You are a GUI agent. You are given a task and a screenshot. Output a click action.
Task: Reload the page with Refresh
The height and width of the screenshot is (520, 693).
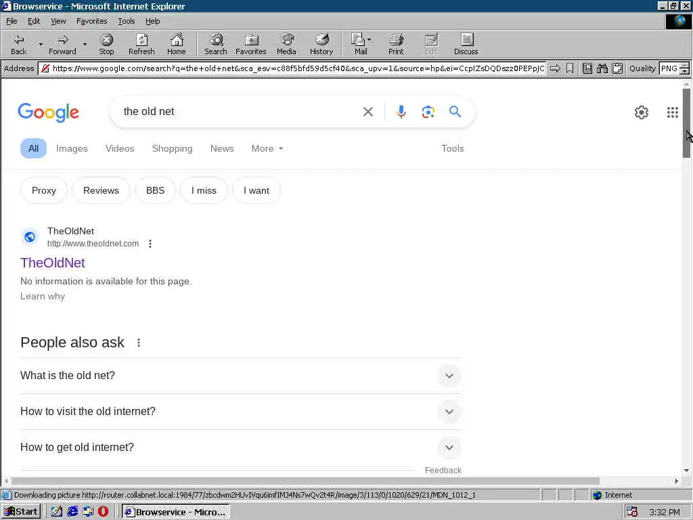coord(141,45)
